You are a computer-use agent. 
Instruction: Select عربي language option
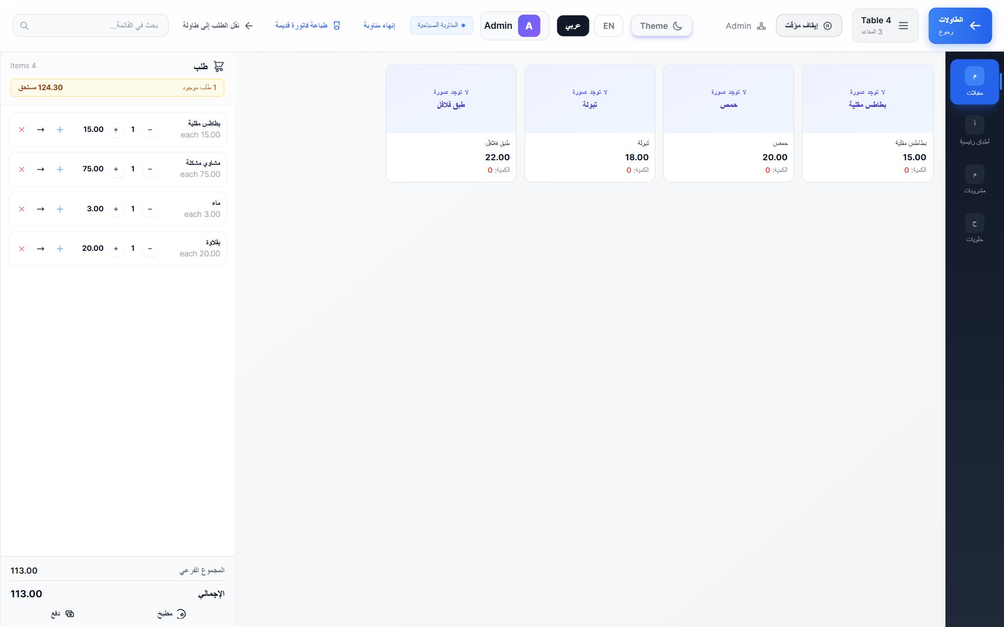click(x=573, y=26)
